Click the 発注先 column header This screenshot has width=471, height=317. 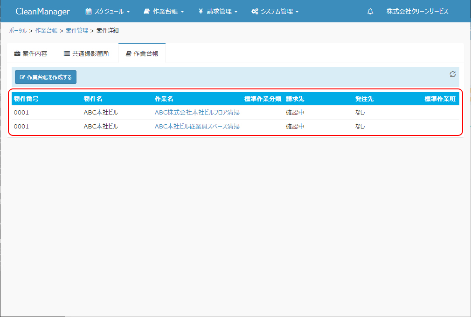(x=364, y=99)
